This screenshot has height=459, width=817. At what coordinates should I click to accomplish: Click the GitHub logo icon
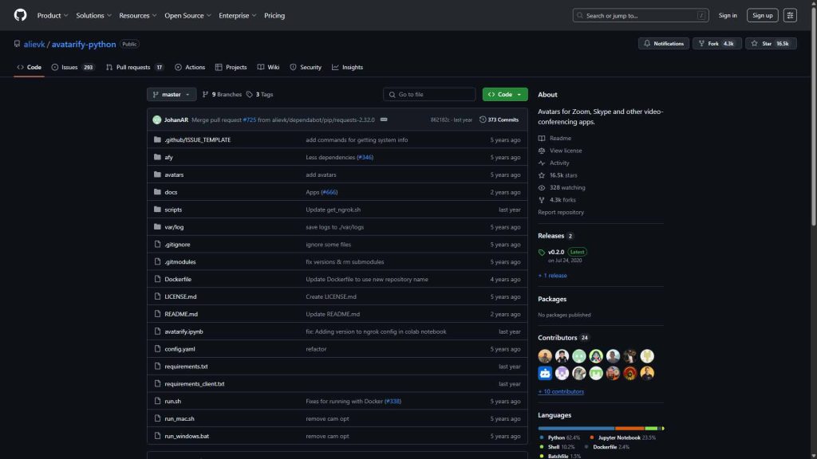pos(20,15)
